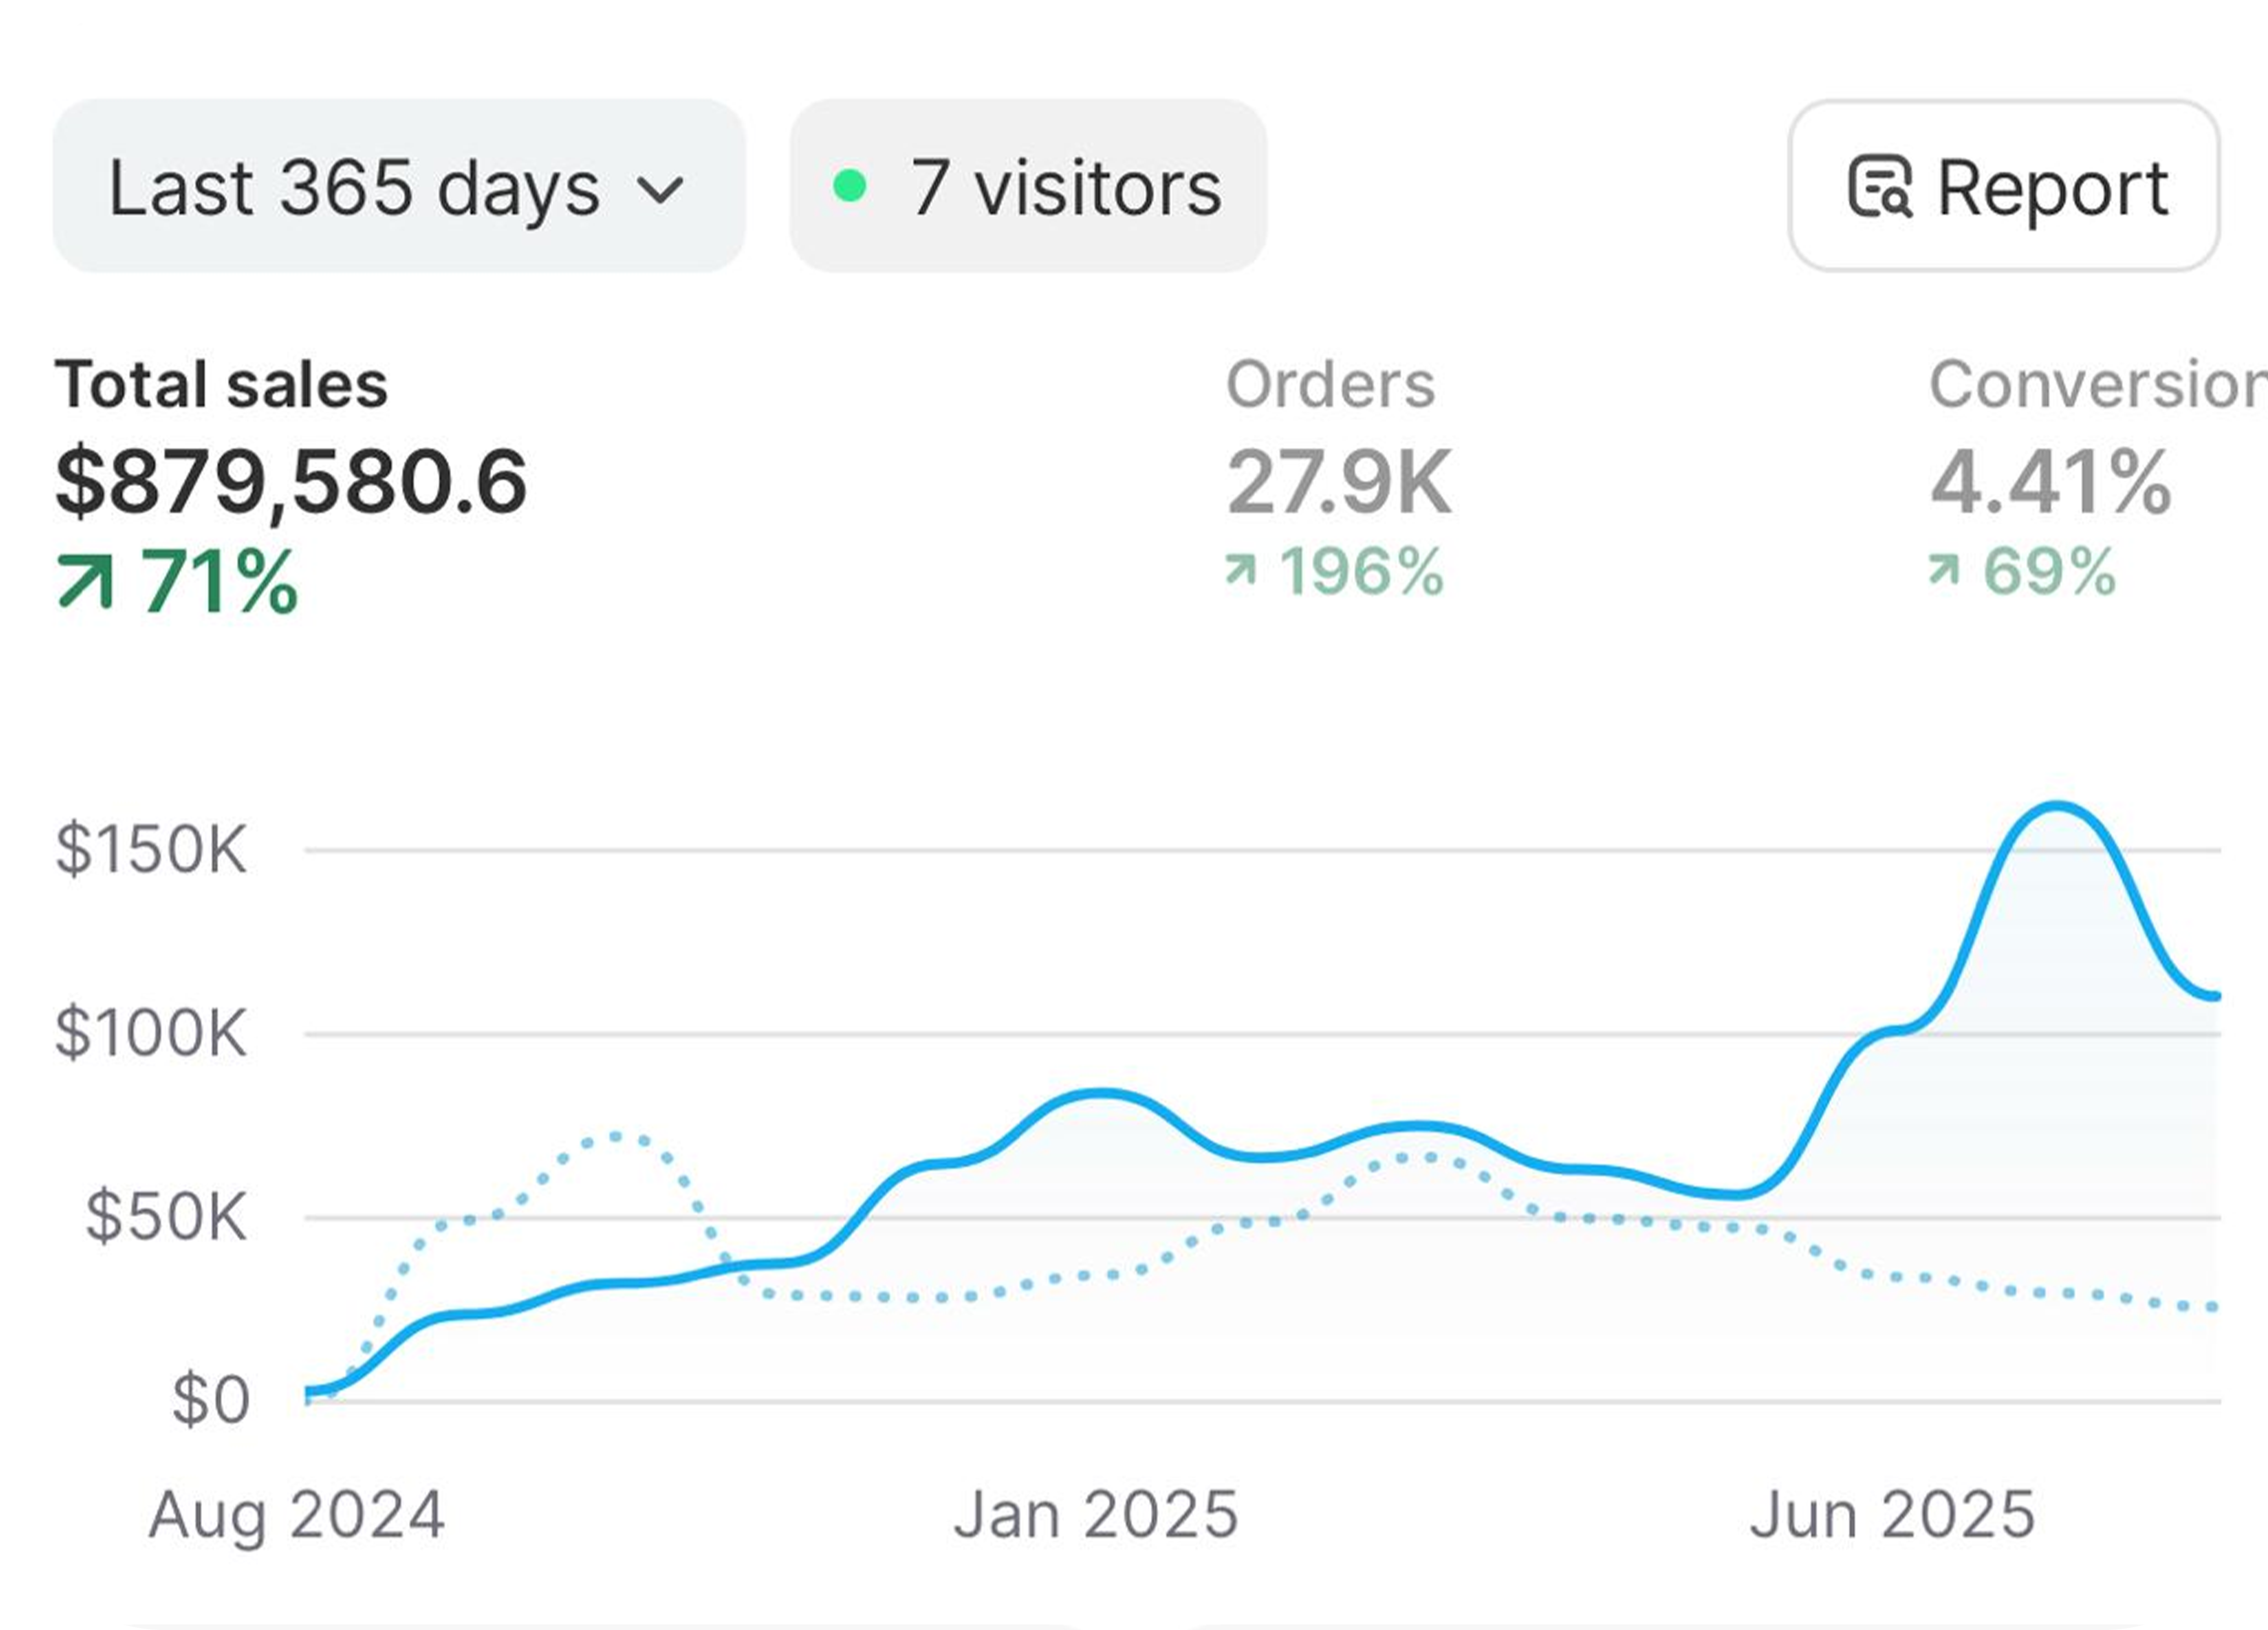Click the up arrow beside 69%
Image resolution: width=2268 pixels, height=1630 pixels.
pyautogui.click(x=1943, y=572)
